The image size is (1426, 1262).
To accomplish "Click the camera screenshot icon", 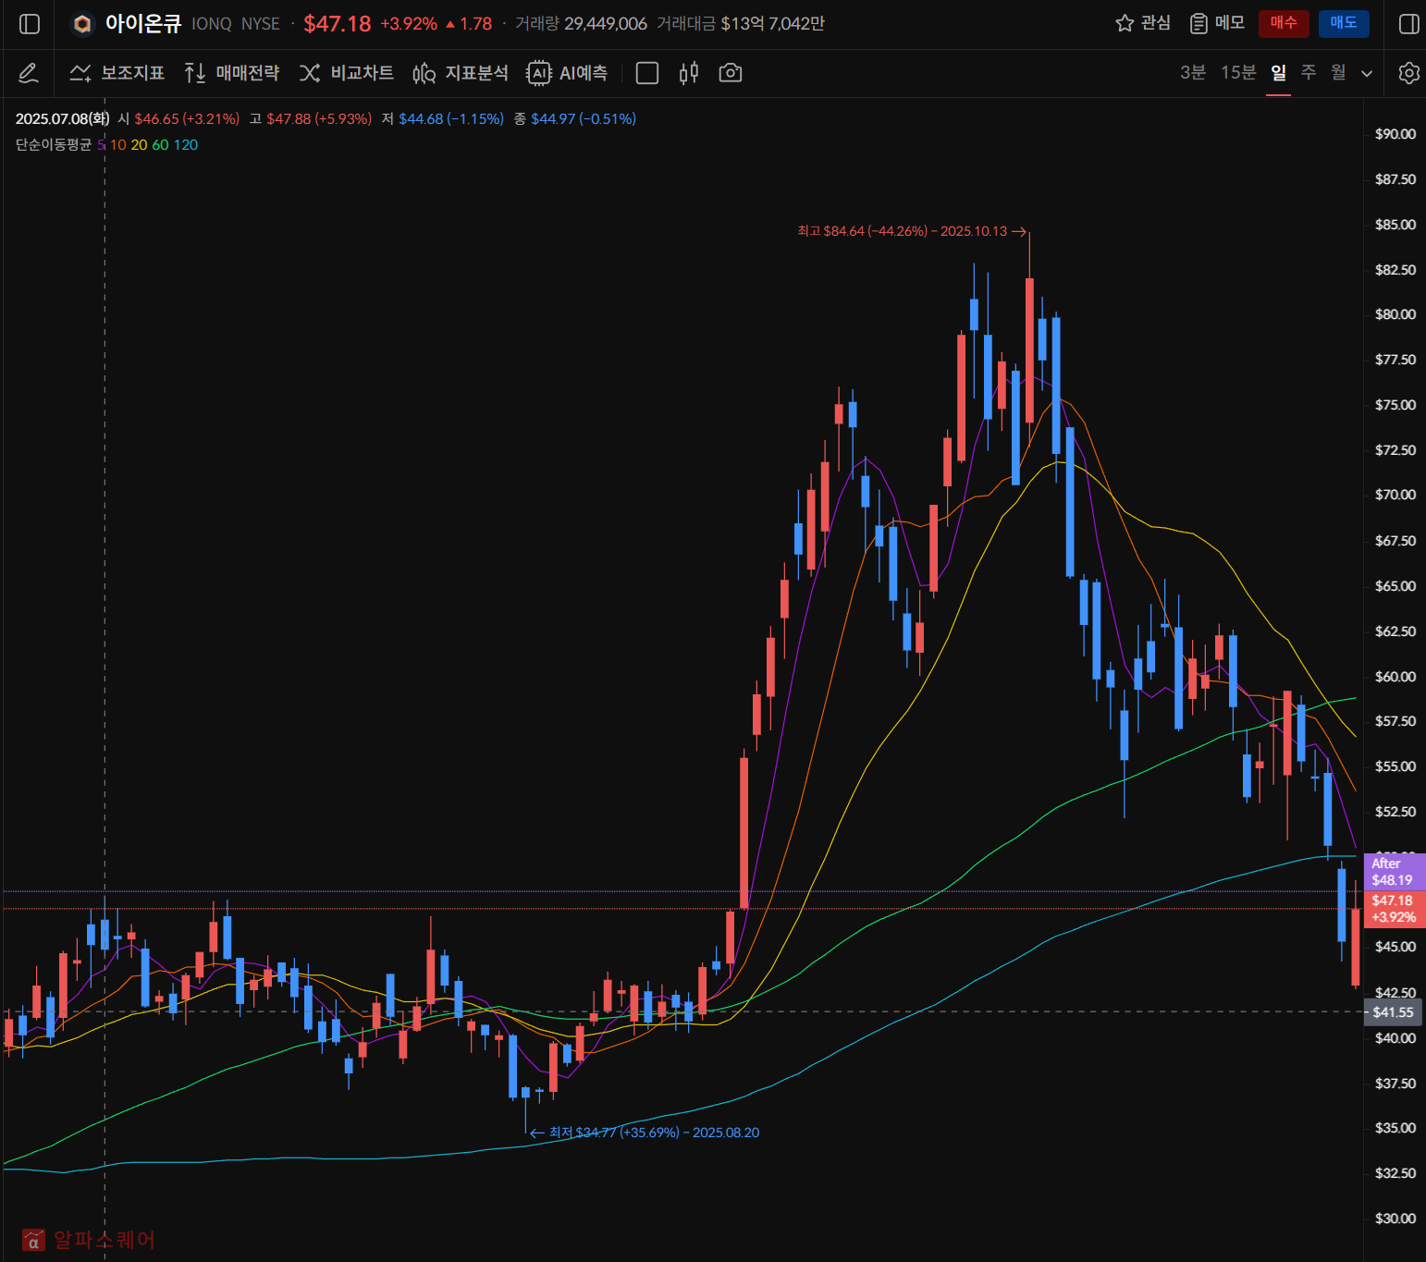I will 730,73.
